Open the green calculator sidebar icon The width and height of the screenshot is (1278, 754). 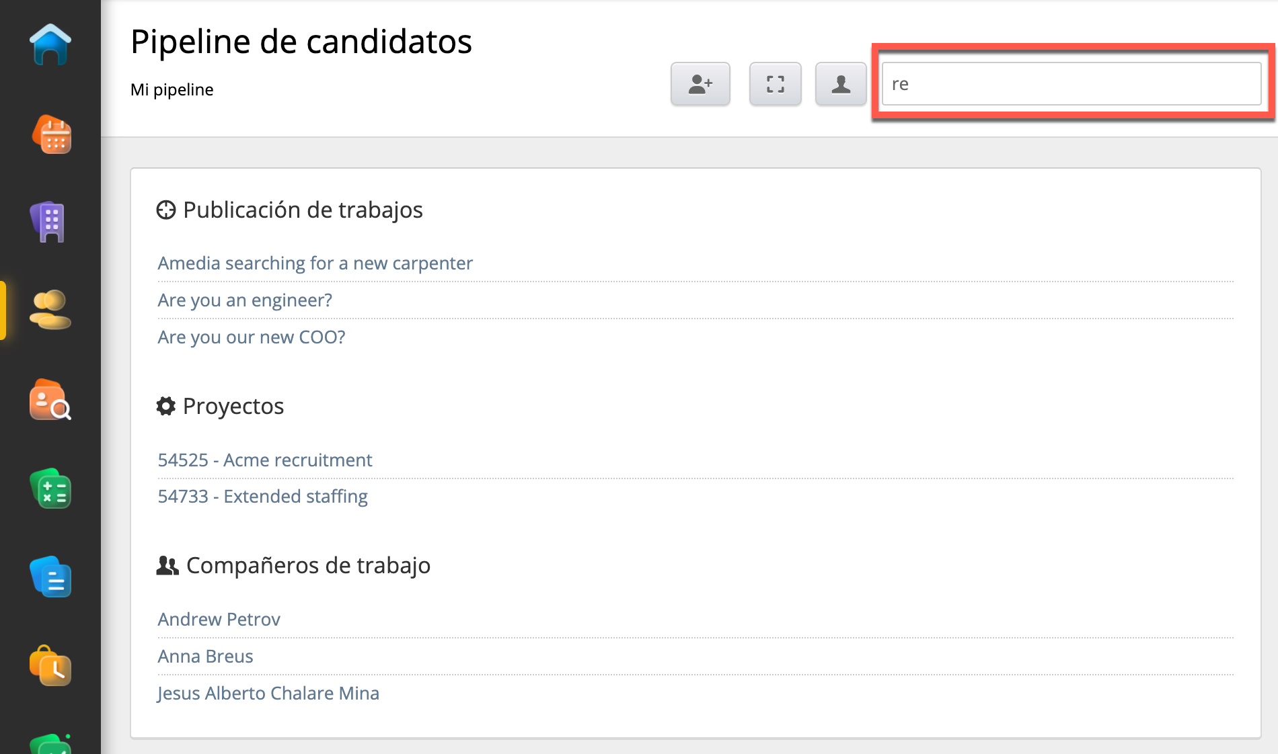click(x=50, y=489)
